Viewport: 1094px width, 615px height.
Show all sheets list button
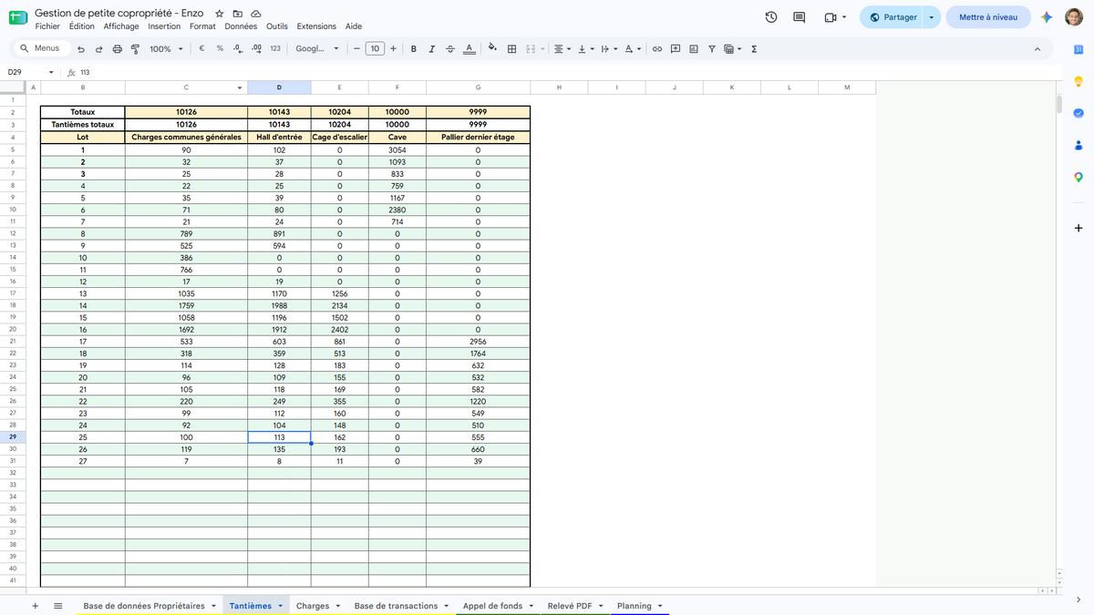click(x=58, y=606)
